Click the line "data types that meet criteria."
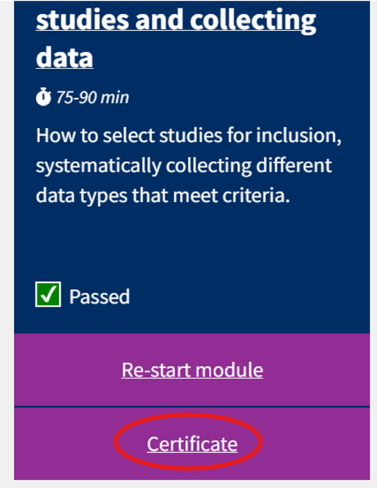The image size is (377, 488). (x=163, y=196)
